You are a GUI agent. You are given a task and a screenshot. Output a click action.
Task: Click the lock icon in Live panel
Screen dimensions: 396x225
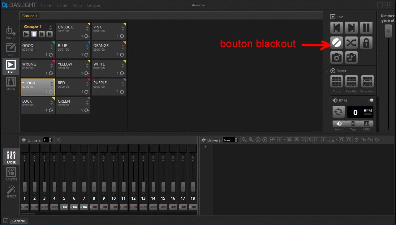(366, 43)
